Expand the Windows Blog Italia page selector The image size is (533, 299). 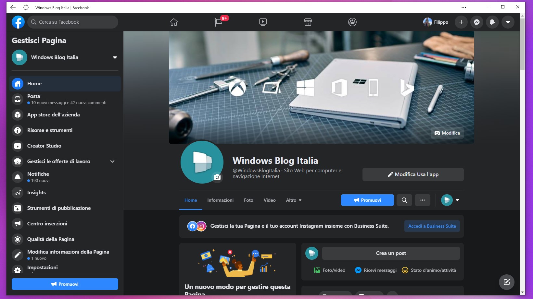click(x=65, y=57)
